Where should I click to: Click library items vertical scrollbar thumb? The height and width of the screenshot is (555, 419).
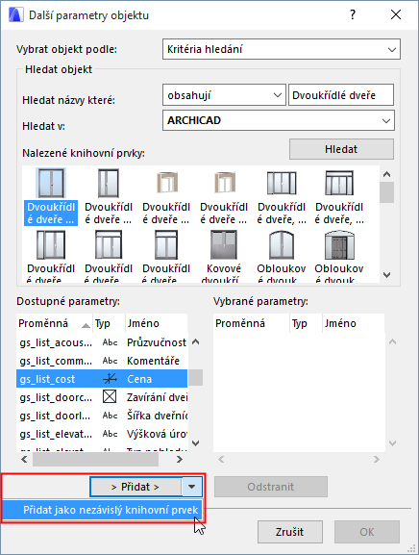(x=387, y=192)
